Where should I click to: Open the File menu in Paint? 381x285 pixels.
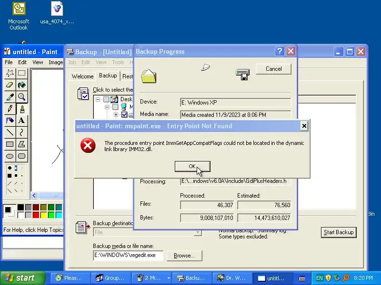[9, 62]
